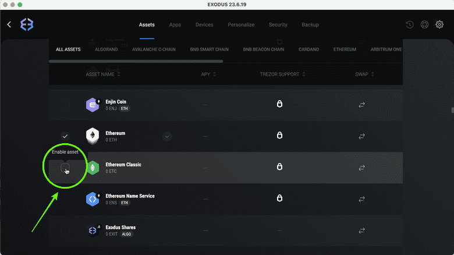Enable the Ethereum Classic asset checkbox
The height and width of the screenshot is (255, 454).
[66, 168]
